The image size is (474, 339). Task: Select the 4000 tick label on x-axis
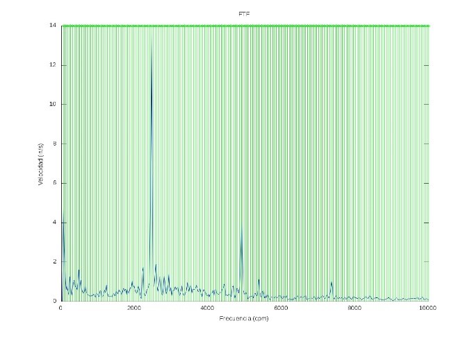click(208, 308)
